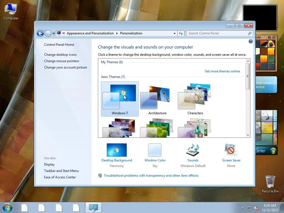This screenshot has width=284, height=213.
Task: Click the Screen Saver link text
Action: point(231,160)
